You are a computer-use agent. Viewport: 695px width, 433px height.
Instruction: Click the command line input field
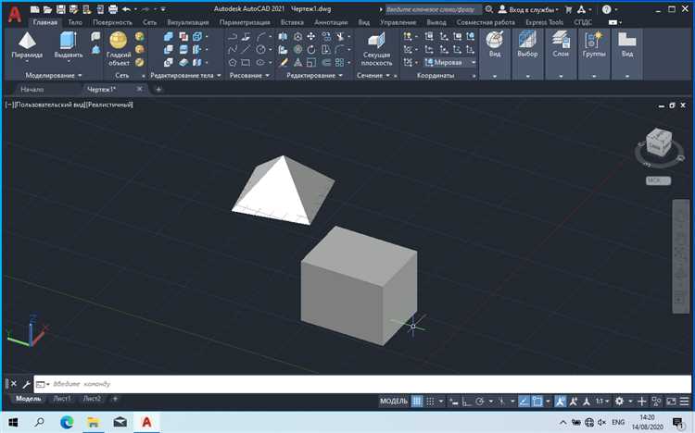coord(362,384)
